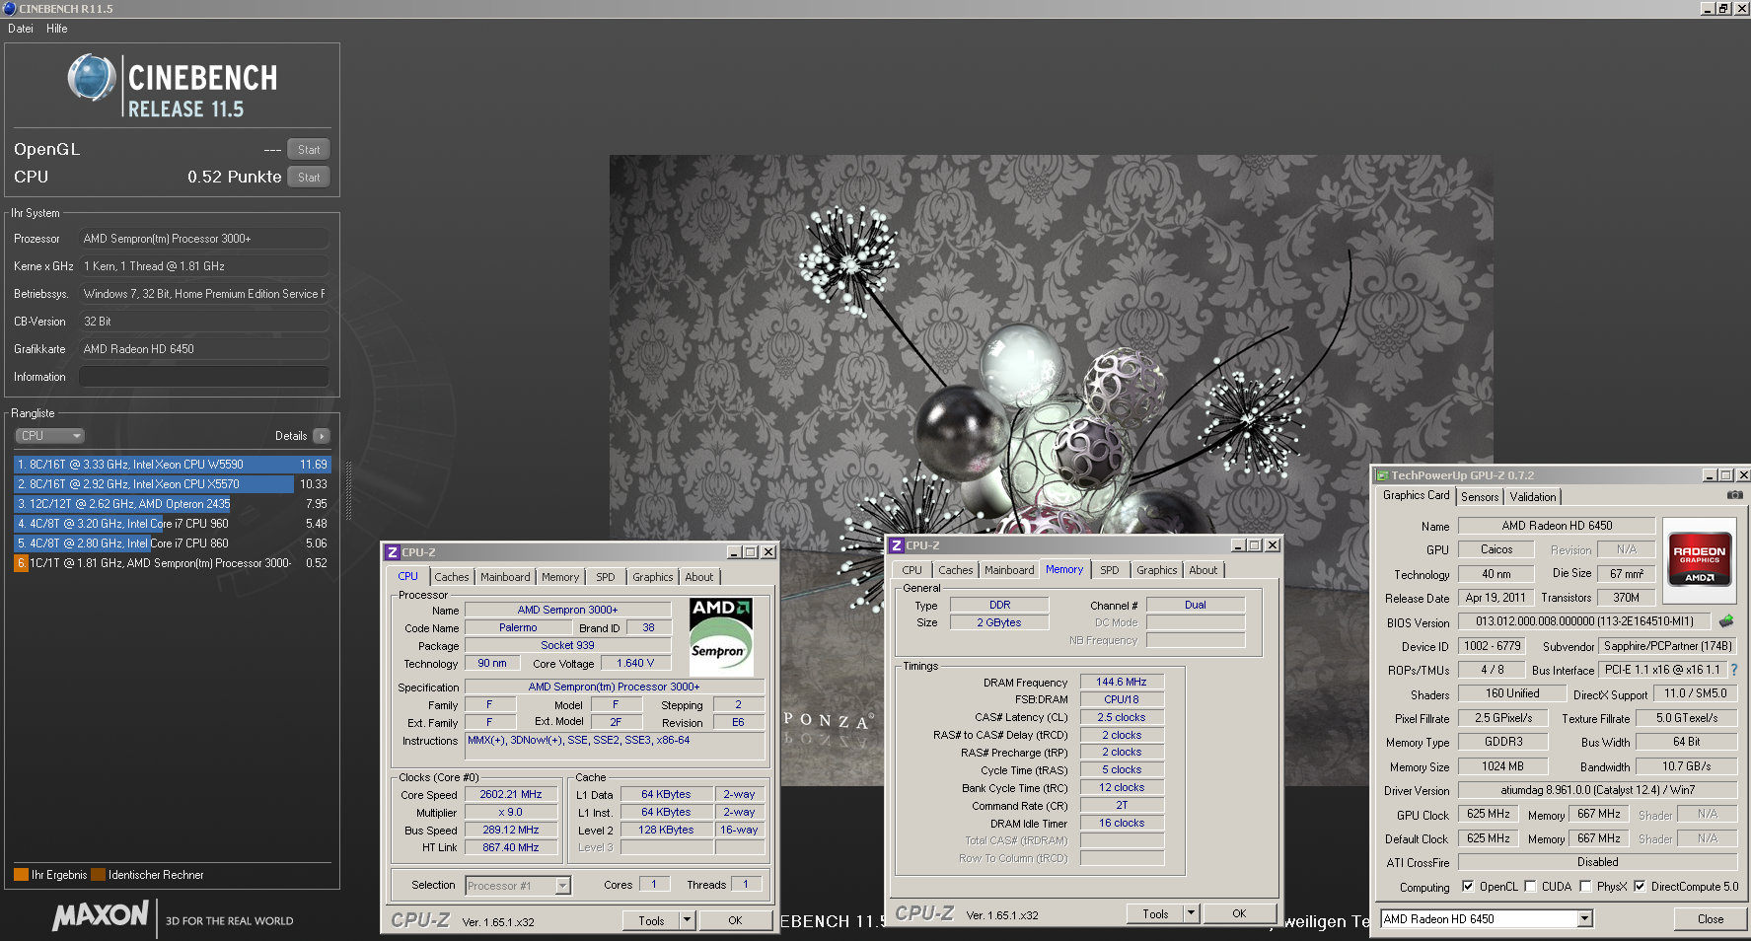Start the OpenGL benchmark
The height and width of the screenshot is (941, 1751).
coord(309,150)
